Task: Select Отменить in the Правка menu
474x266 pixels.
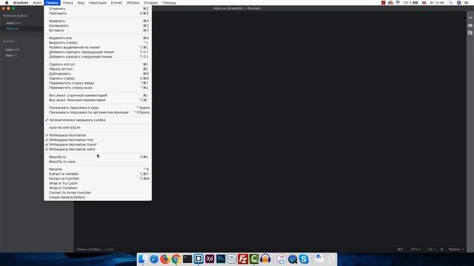Action: tap(98, 9)
